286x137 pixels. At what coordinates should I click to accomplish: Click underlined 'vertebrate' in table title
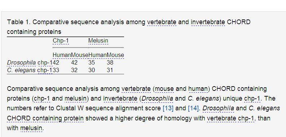pos(162,22)
